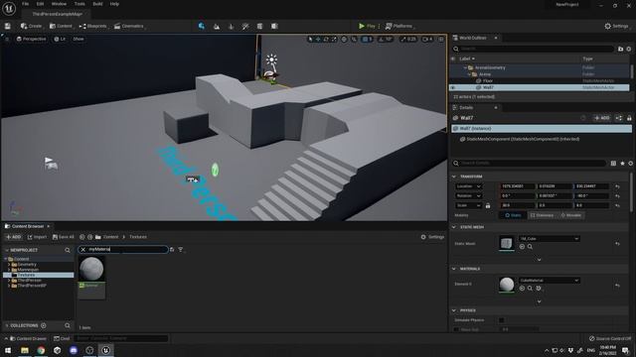Click the Add component button in Details
636x357 pixels.
point(601,118)
